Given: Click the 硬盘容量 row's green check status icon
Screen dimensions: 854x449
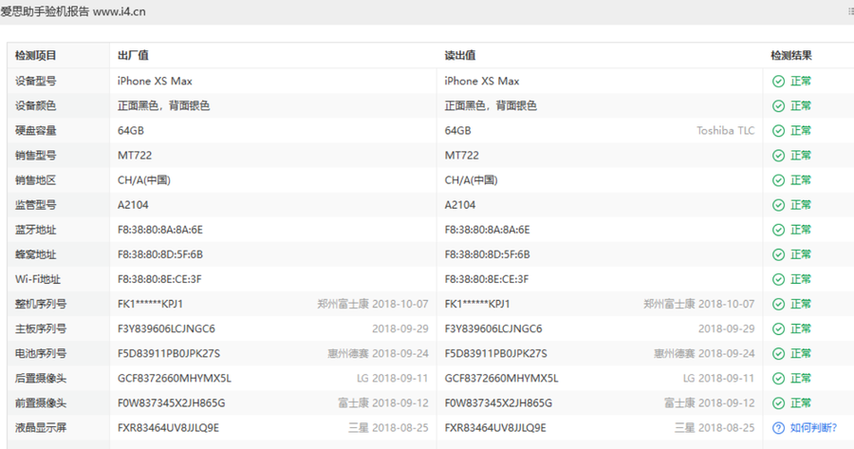Looking at the screenshot, I should [778, 131].
